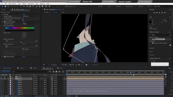Reset the Puppet effect
This screenshot has width=173, height=97.
click(24, 14)
